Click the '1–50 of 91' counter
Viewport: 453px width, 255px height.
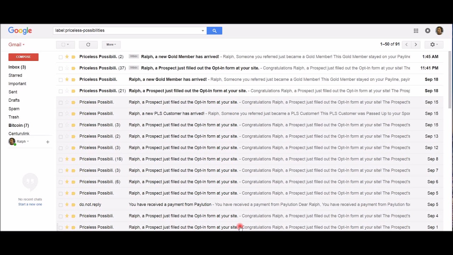[390, 44]
